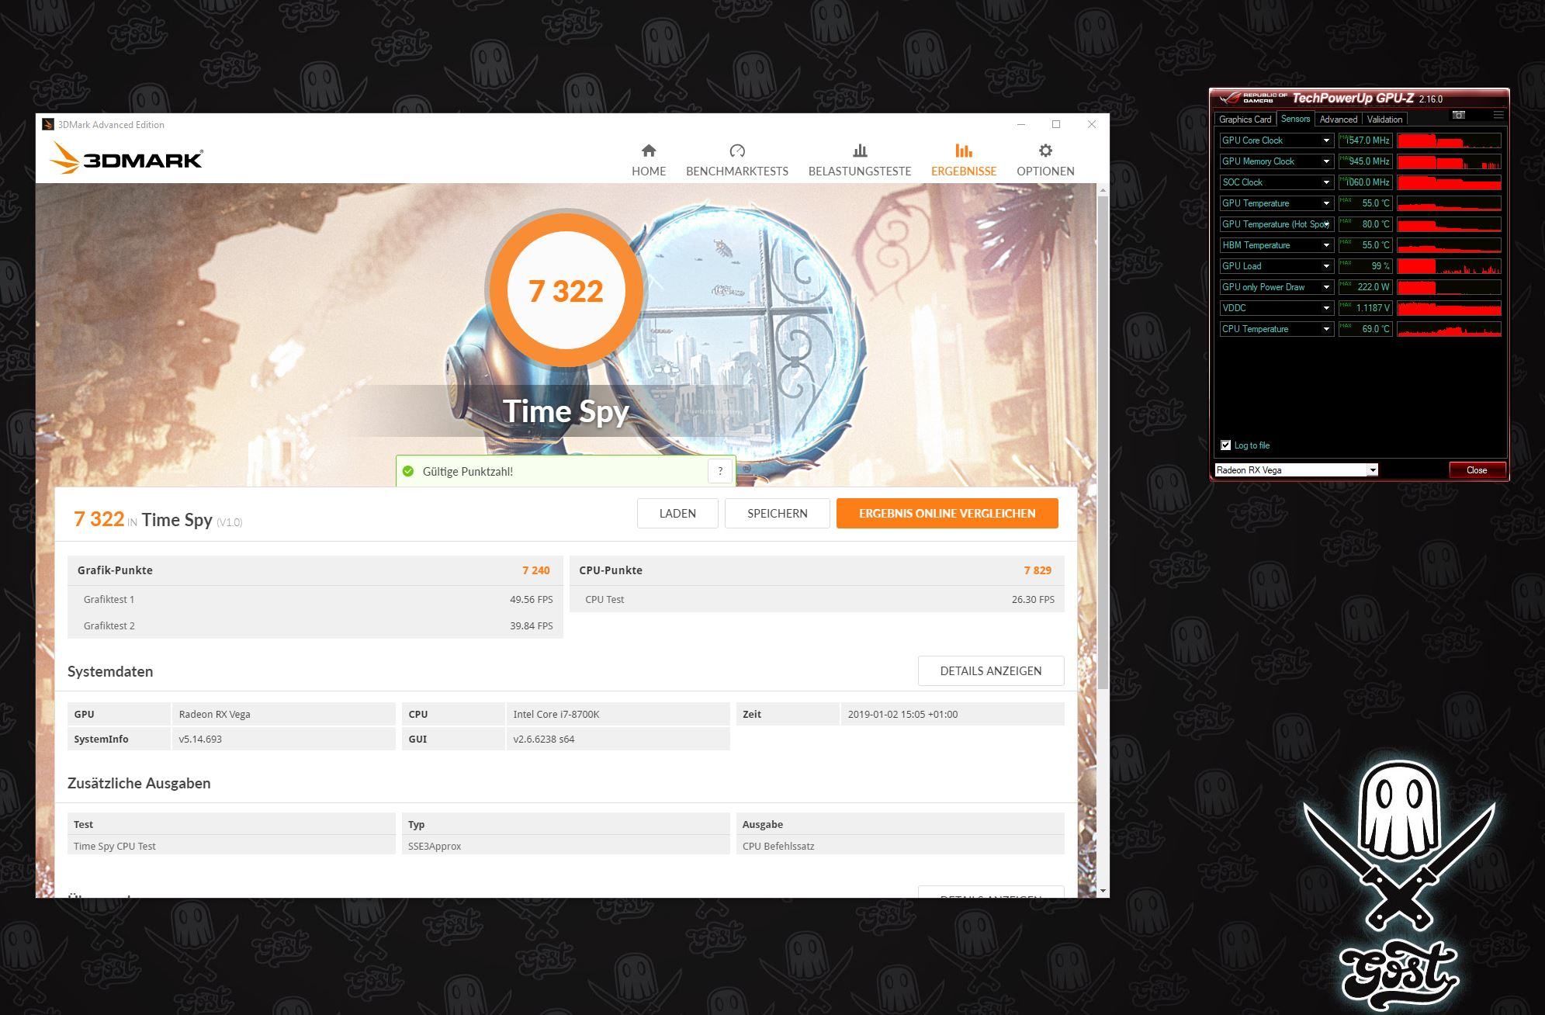Click the GPU Core Clock history graph

point(1449,140)
